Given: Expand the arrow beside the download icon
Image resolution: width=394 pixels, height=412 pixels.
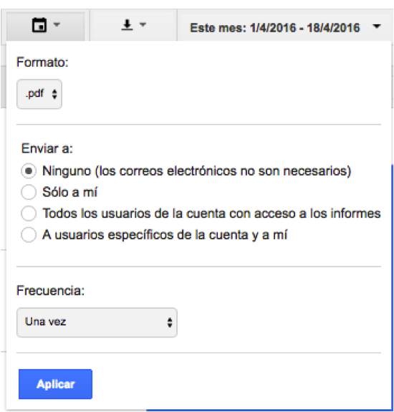Looking at the screenshot, I should click(x=143, y=24).
